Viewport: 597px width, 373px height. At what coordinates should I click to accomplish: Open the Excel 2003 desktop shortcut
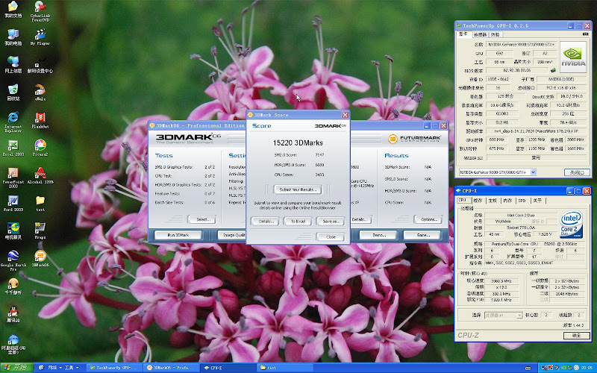13,145
